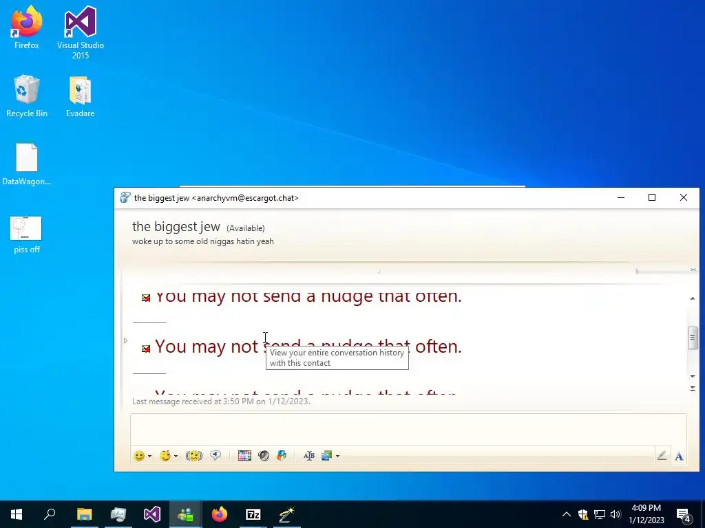Screen dimensions: 705x528
Task: Open 7-Zip from the taskbar
Action: pyautogui.click(x=253, y=514)
